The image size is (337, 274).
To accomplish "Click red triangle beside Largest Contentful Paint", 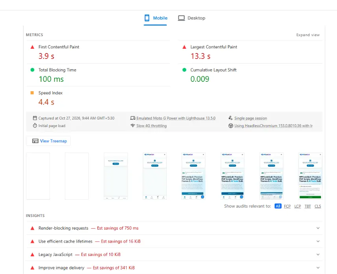I will coord(184,47).
